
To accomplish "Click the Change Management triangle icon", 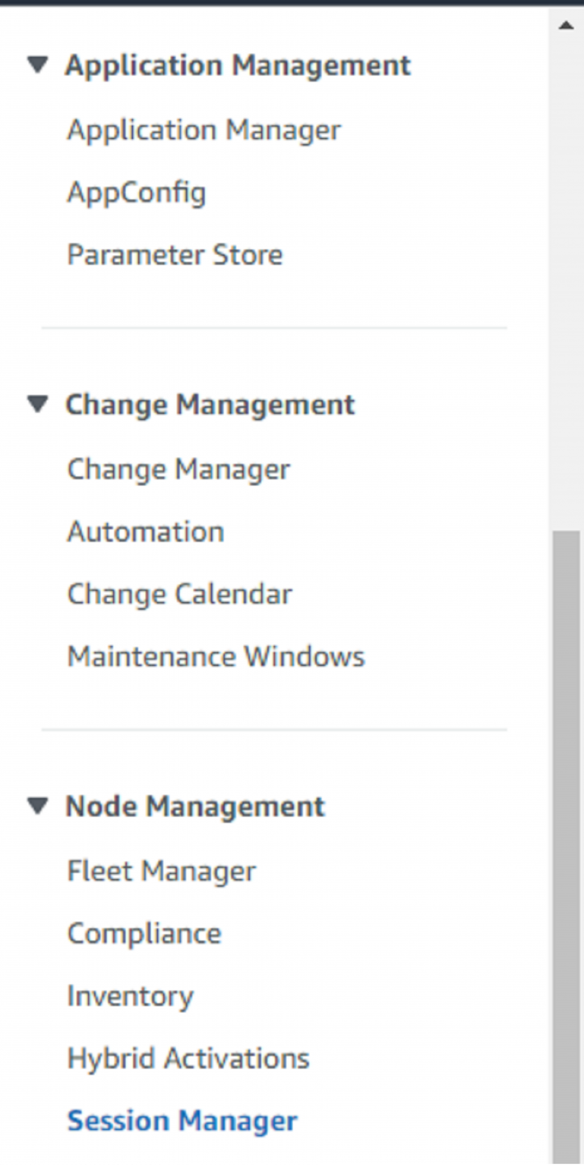I will pyautogui.click(x=38, y=404).
